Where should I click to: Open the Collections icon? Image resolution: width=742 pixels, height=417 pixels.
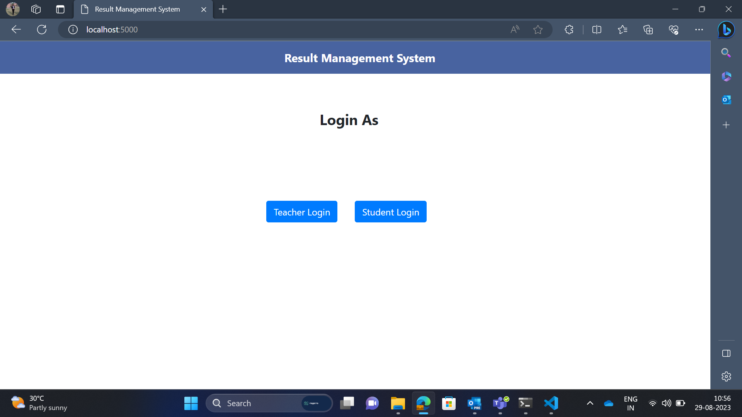tap(648, 29)
